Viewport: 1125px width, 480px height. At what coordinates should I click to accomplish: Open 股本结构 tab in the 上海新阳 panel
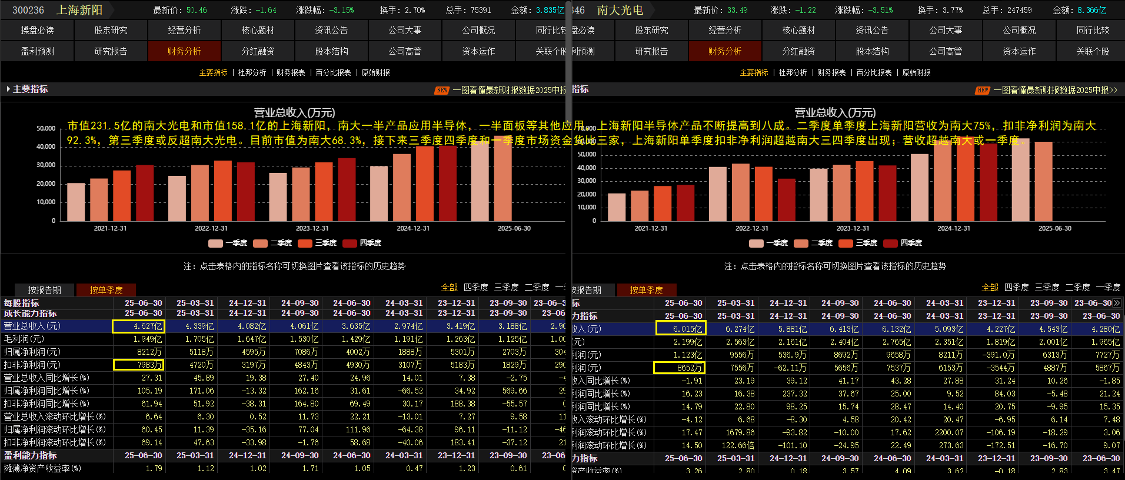point(332,51)
